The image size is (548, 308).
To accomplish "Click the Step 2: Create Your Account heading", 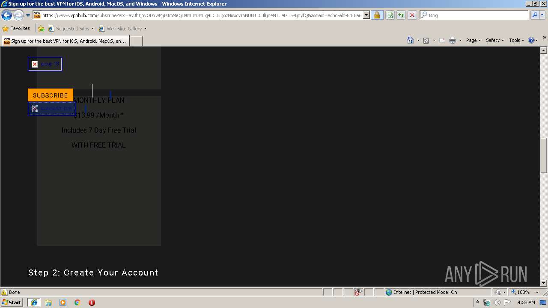I will coord(93,272).
